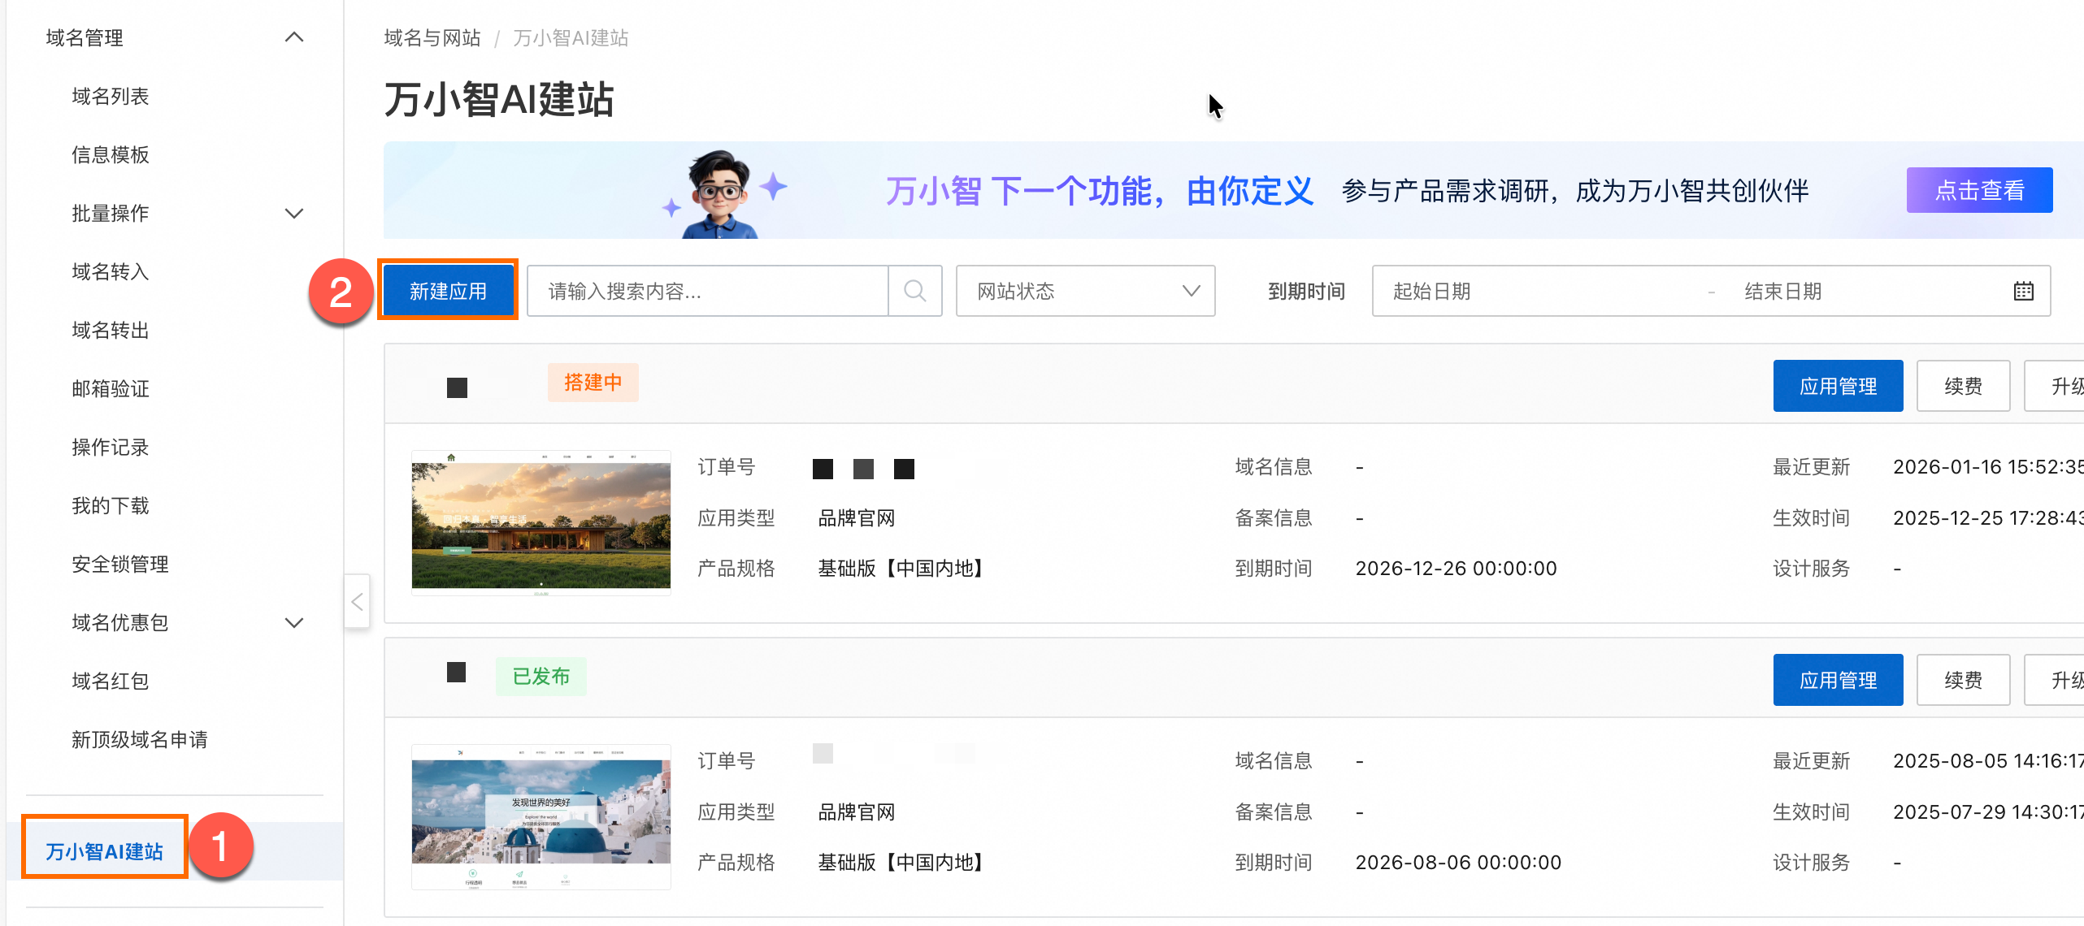Click the 新建应用 button

448,291
